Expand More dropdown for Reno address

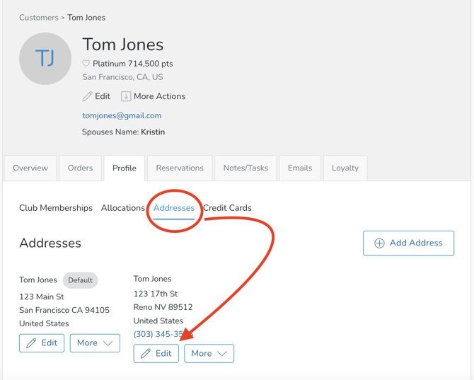pyautogui.click(x=209, y=354)
